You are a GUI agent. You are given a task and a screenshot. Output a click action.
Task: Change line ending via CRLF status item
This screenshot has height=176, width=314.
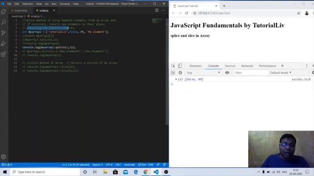(x=118, y=165)
